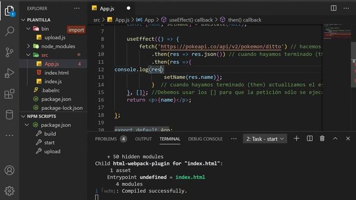
Task: Switch to the DEBUG CONSOLE tab
Action: pos(205,139)
